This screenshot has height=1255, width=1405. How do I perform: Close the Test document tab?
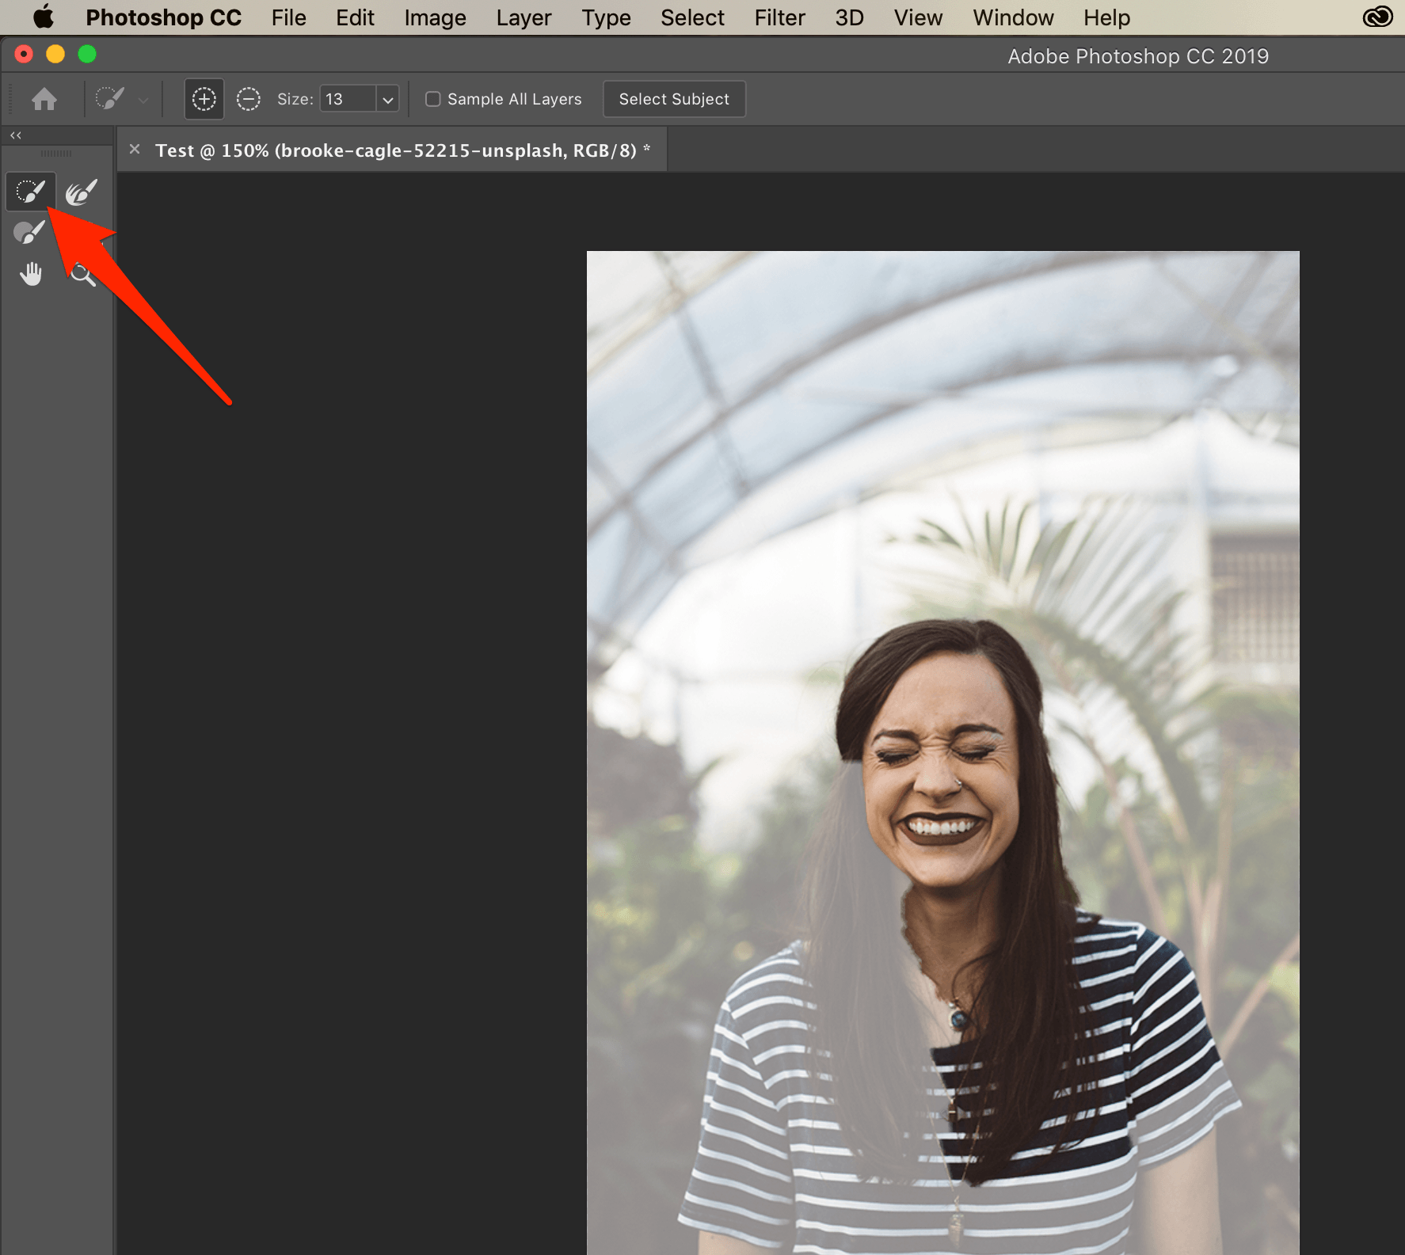(135, 150)
